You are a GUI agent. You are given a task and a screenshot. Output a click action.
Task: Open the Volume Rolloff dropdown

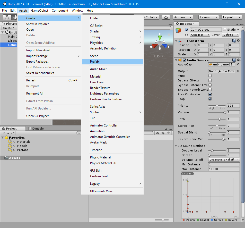coord(224,160)
